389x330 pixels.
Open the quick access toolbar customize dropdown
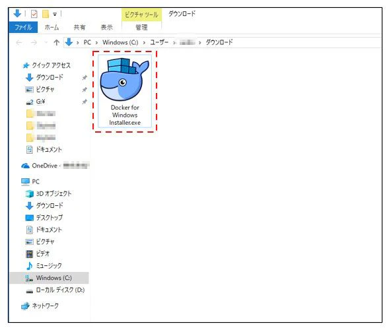click(55, 15)
